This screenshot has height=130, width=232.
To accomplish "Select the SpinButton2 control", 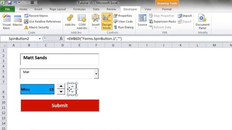I will [72, 89].
